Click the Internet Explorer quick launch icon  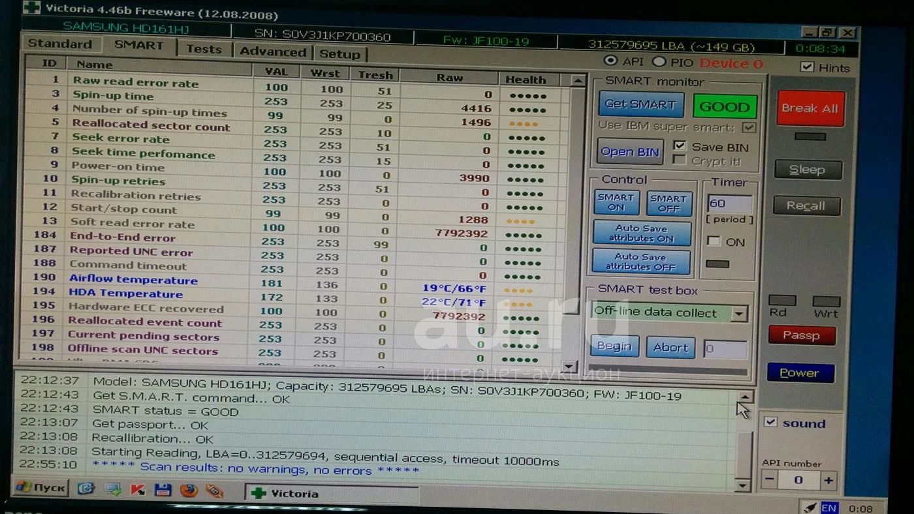click(86, 489)
